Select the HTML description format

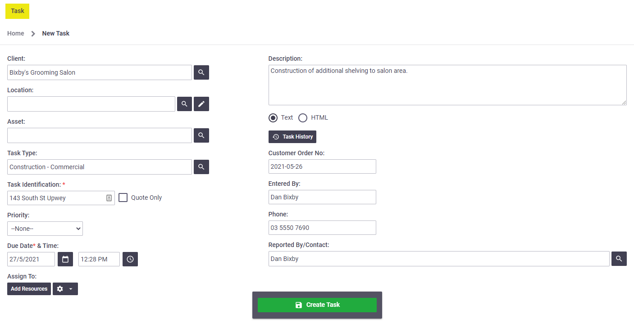(x=303, y=118)
